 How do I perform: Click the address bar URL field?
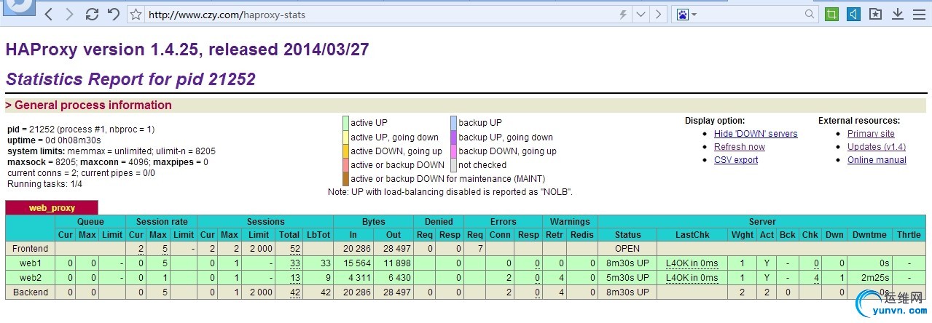click(x=379, y=14)
